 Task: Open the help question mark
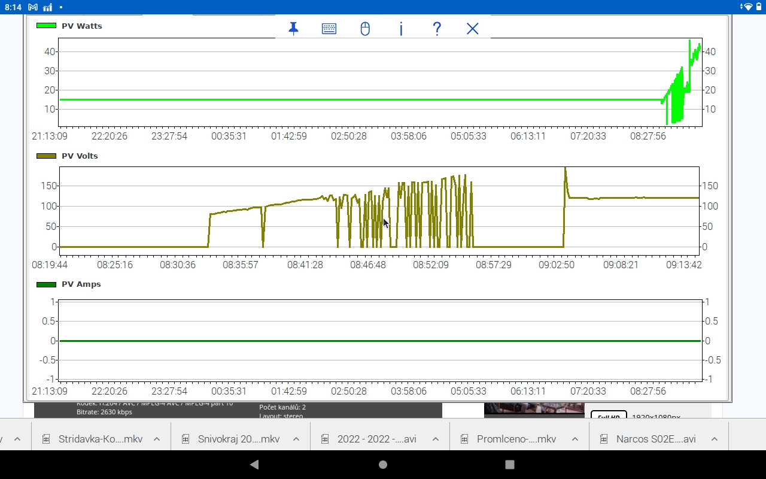click(x=437, y=29)
